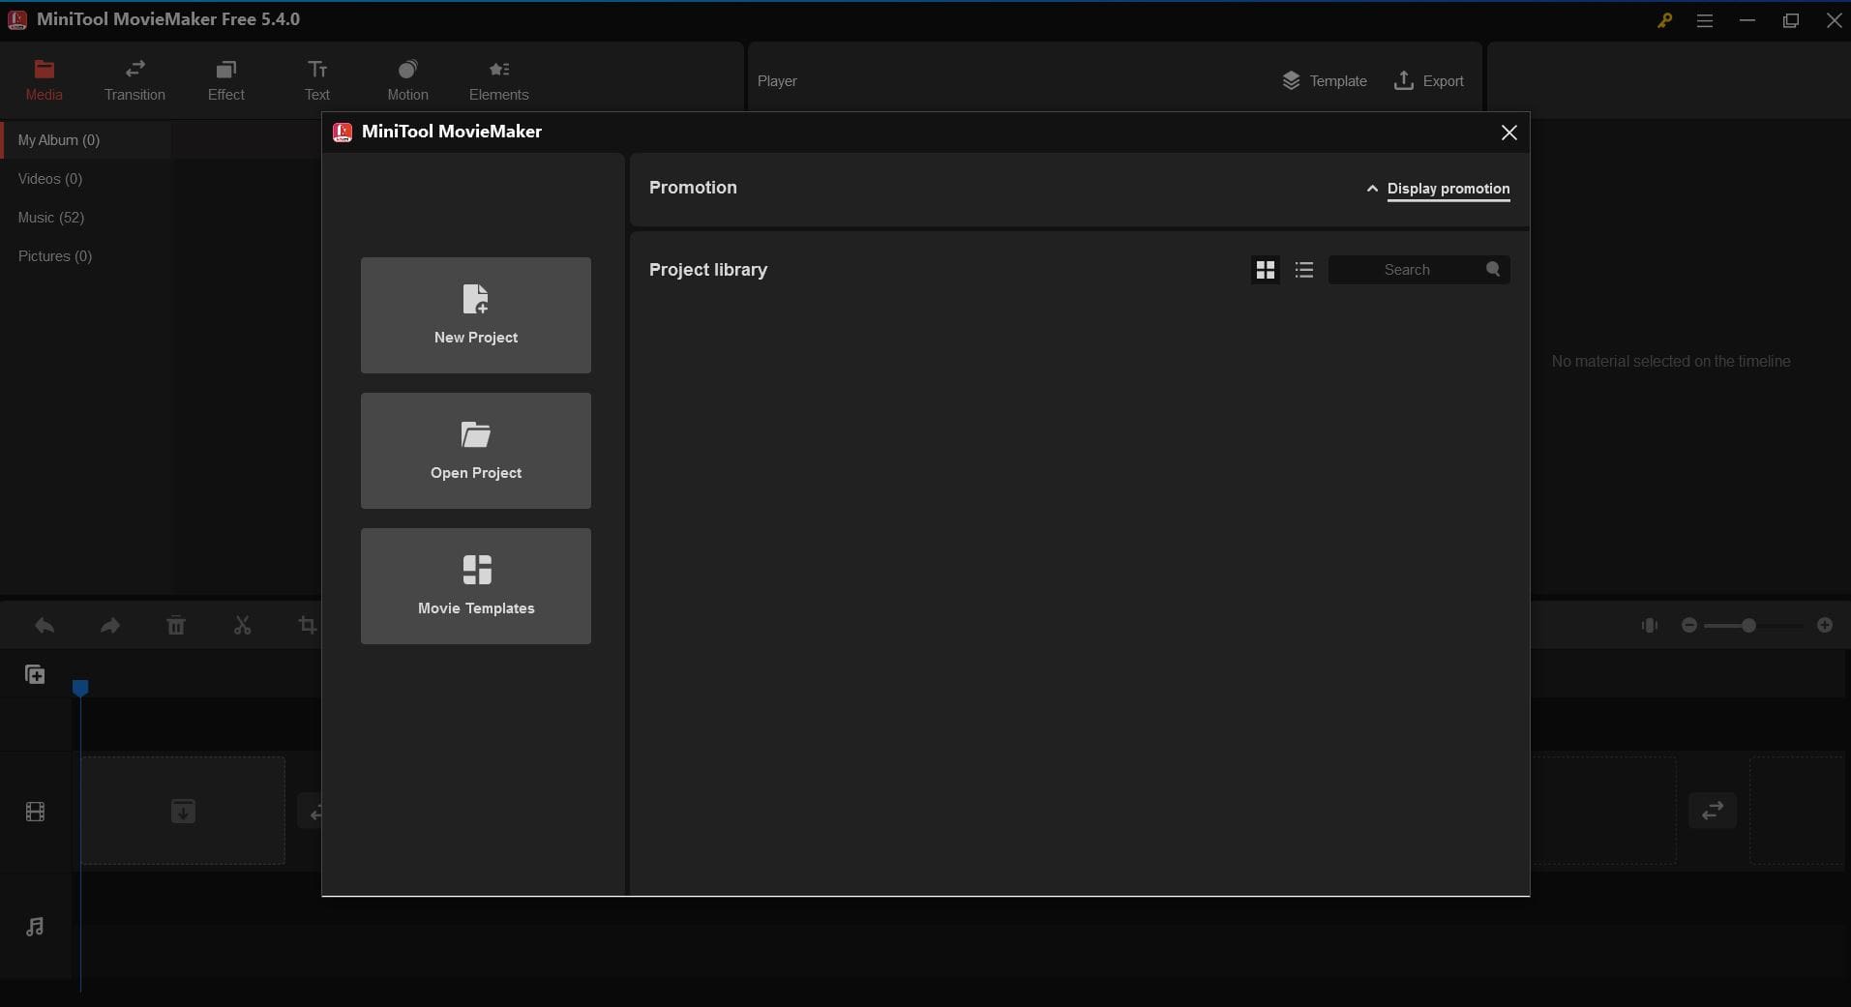Switch project library to list view
Image resolution: width=1851 pixels, height=1007 pixels.
point(1304,270)
